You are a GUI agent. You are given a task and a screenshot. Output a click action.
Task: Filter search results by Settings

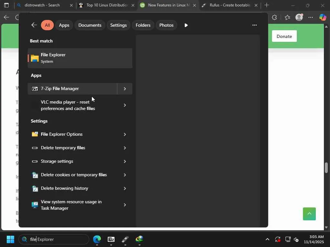pyautogui.click(x=119, y=25)
